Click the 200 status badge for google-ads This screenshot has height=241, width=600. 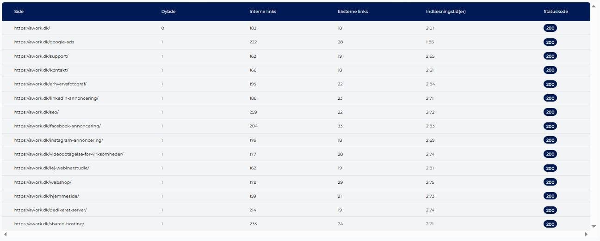click(x=550, y=42)
